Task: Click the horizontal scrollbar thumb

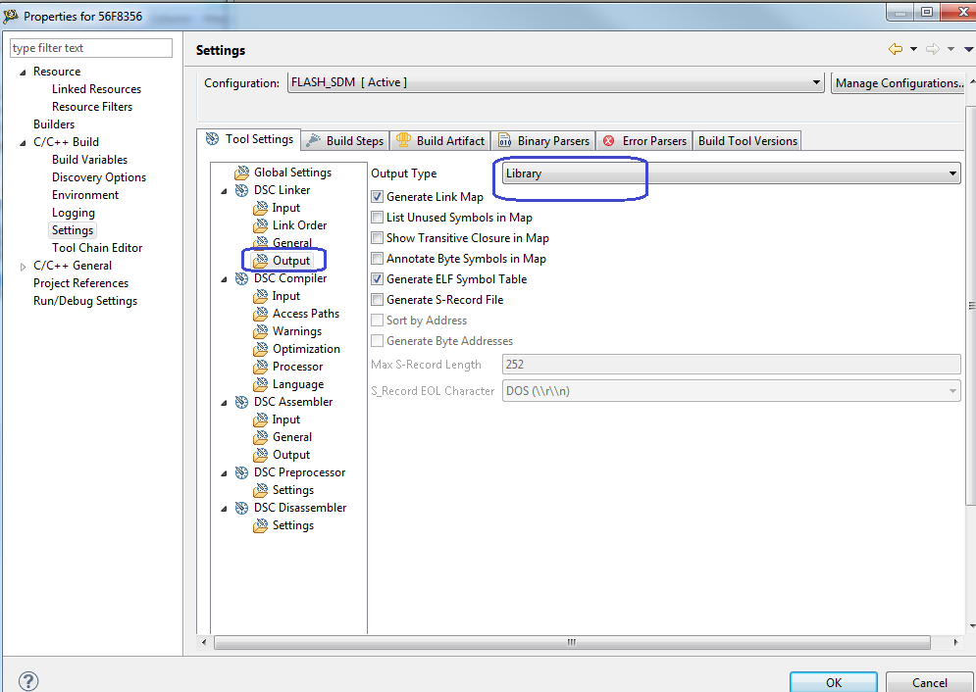Action: pyautogui.click(x=572, y=642)
